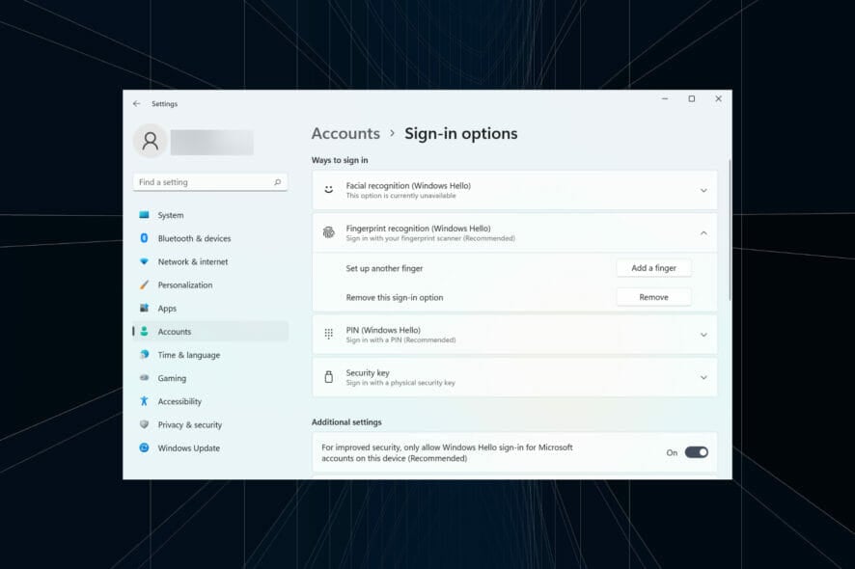This screenshot has height=569, width=855.
Task: Click the Apps icon in sidebar
Action: (x=144, y=308)
